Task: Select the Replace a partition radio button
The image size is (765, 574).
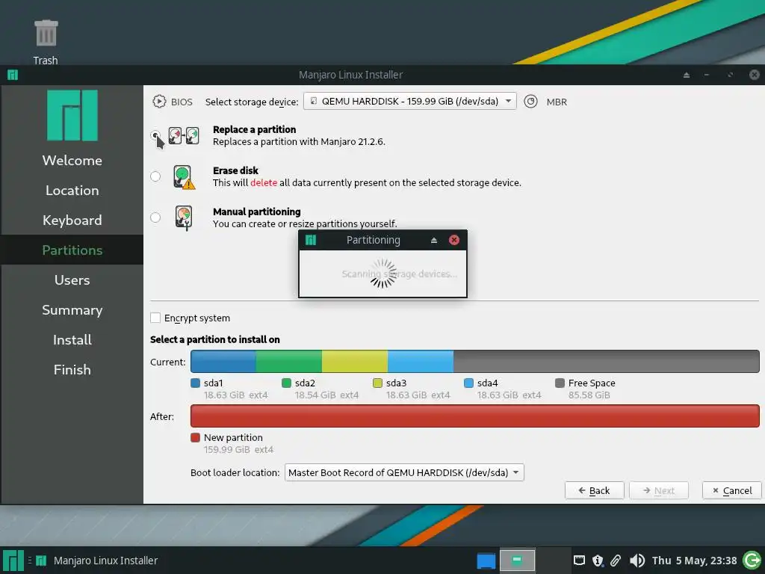Action: (x=155, y=135)
